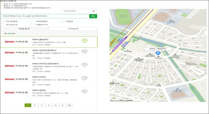Viewport: 209px width, 114px height.
Task: Click location pin for BNK(덕천)
Action: pos(85,78)
